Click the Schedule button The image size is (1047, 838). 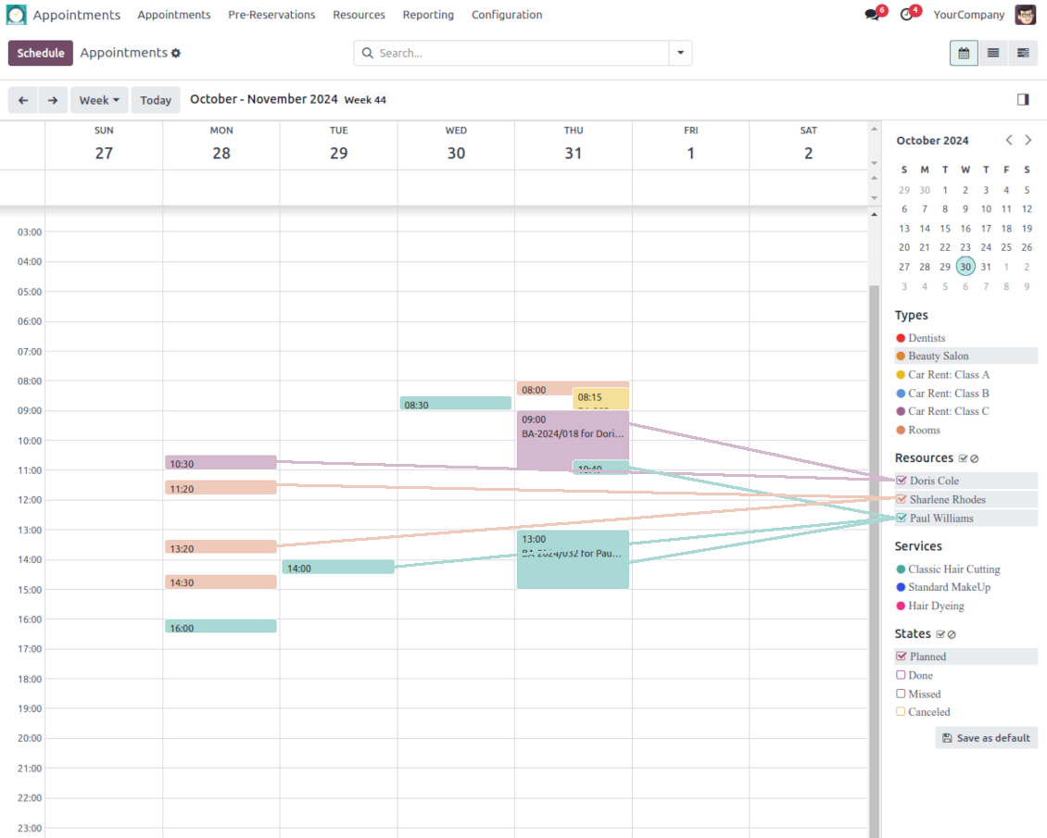pos(41,53)
